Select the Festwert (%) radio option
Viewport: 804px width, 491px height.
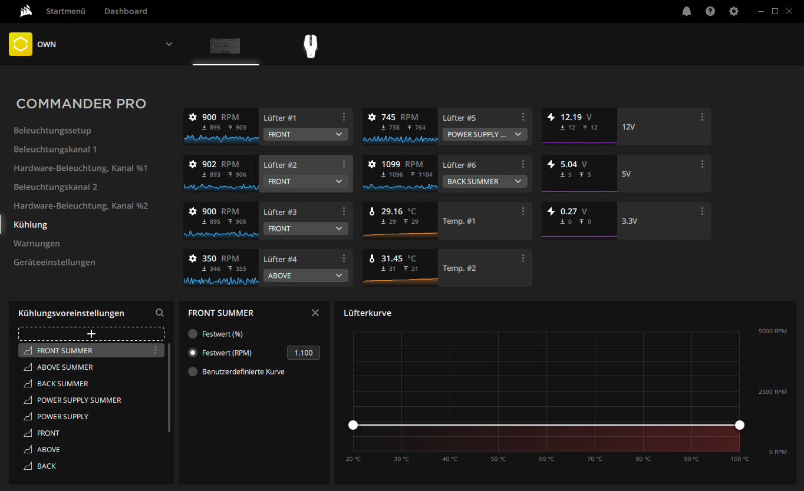coord(193,334)
